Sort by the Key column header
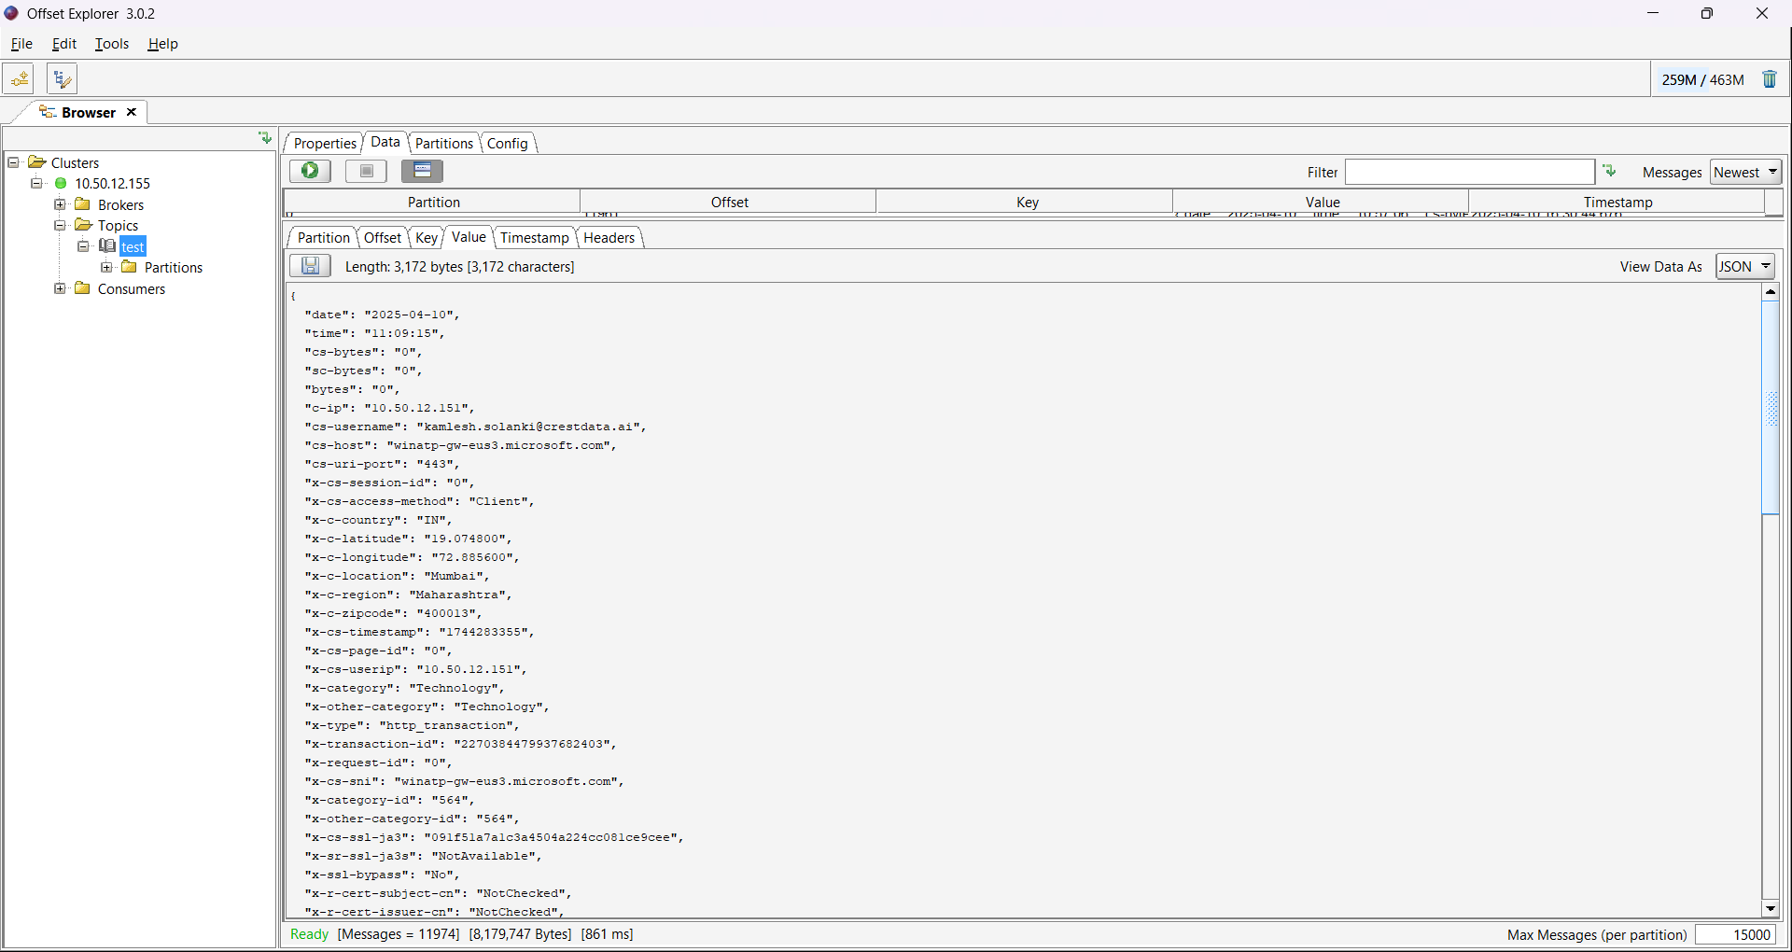Image resolution: width=1792 pixels, height=952 pixels. click(x=1026, y=202)
